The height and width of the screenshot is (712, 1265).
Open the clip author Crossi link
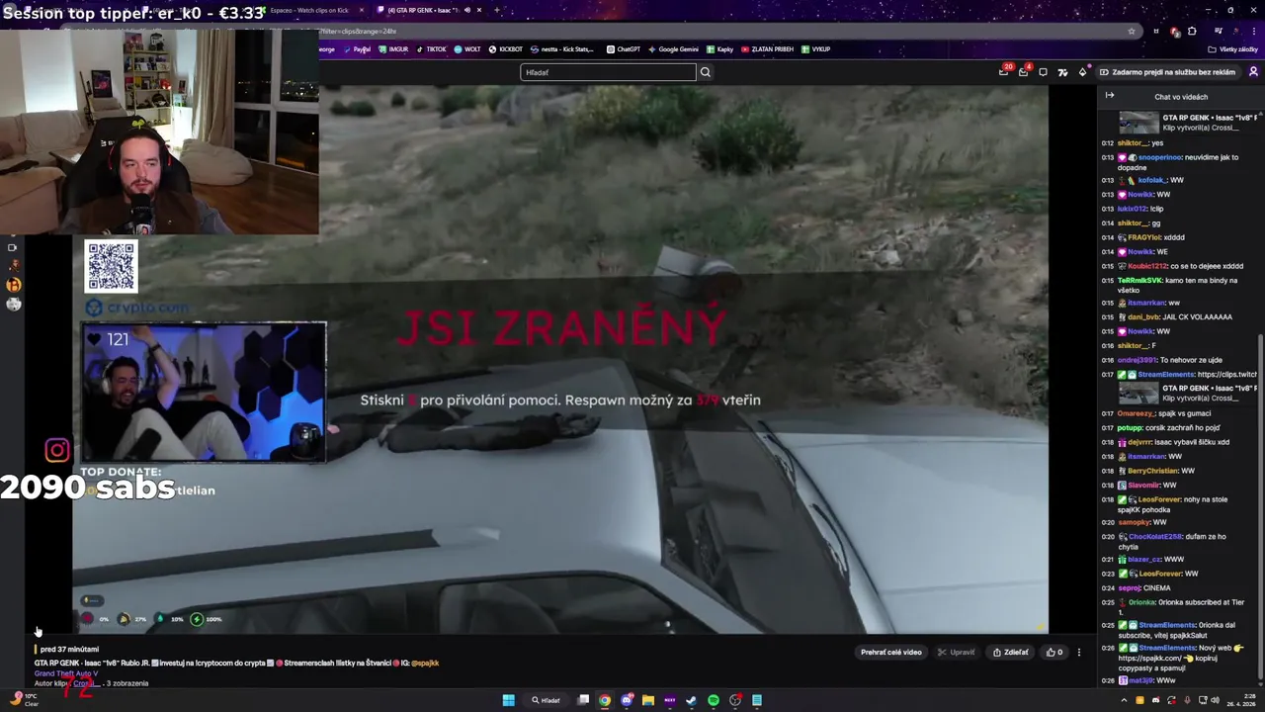(85, 683)
